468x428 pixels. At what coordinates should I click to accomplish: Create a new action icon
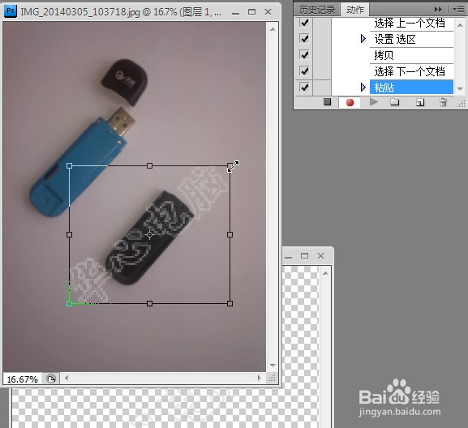point(420,102)
